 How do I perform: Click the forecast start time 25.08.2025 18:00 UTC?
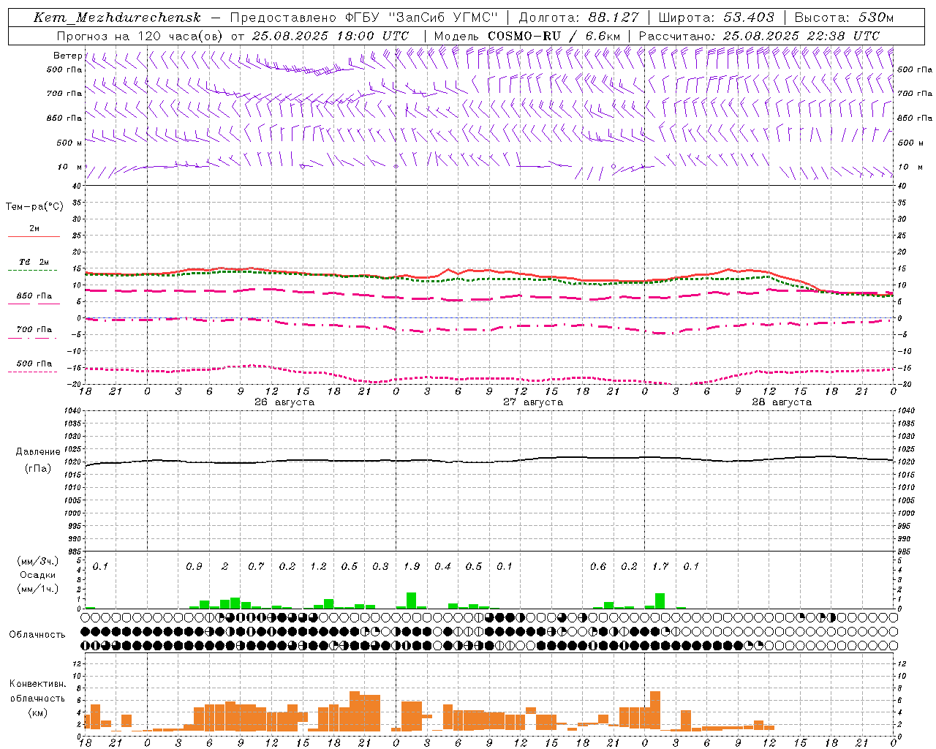(x=331, y=36)
